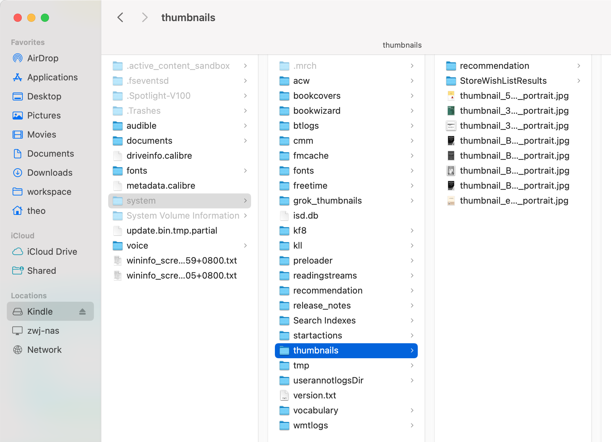611x442 pixels.
Task: Open iCloud Drive in sidebar
Action: pos(52,252)
